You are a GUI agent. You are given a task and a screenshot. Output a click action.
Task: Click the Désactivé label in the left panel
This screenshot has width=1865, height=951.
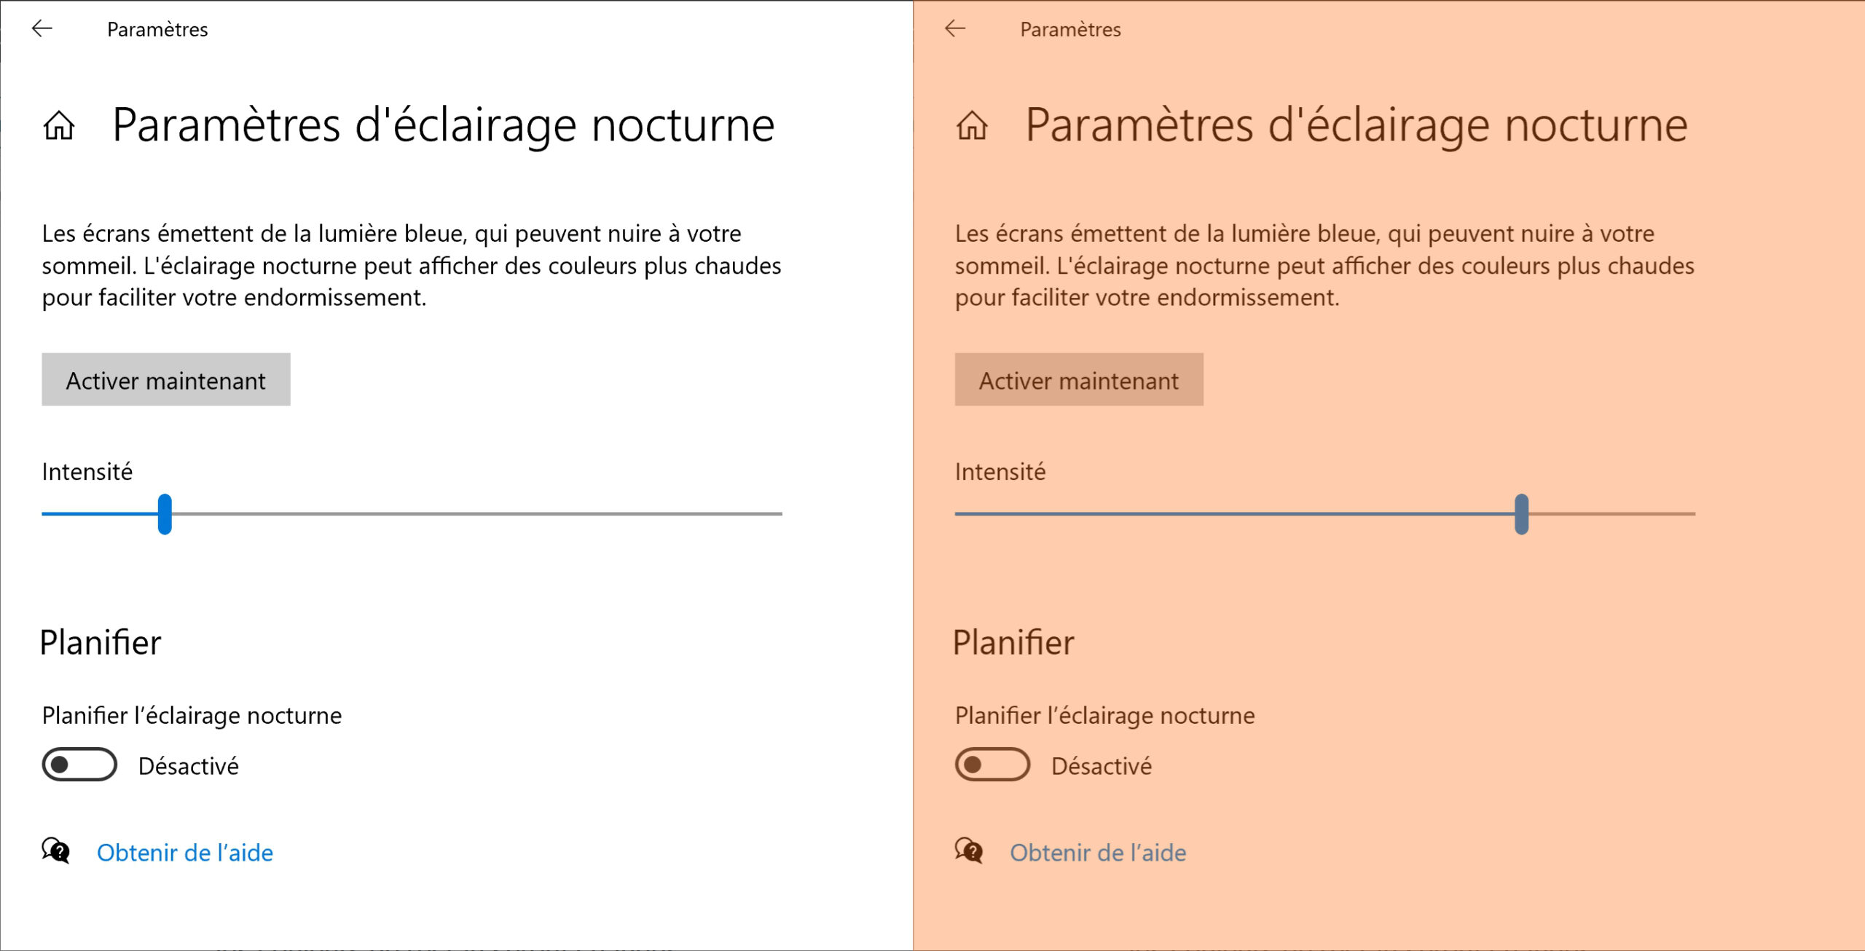tap(189, 766)
